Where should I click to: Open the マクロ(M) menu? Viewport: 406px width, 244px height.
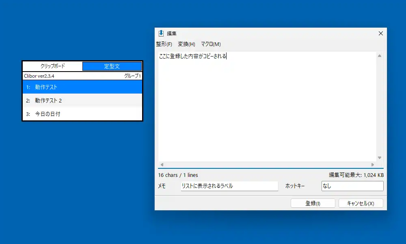point(211,44)
